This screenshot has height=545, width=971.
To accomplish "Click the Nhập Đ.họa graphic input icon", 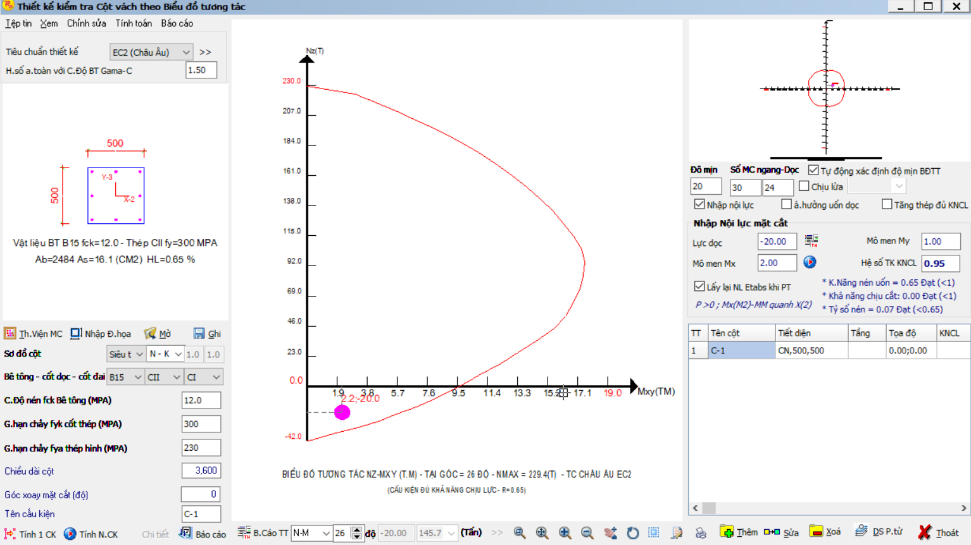I will 76,333.
